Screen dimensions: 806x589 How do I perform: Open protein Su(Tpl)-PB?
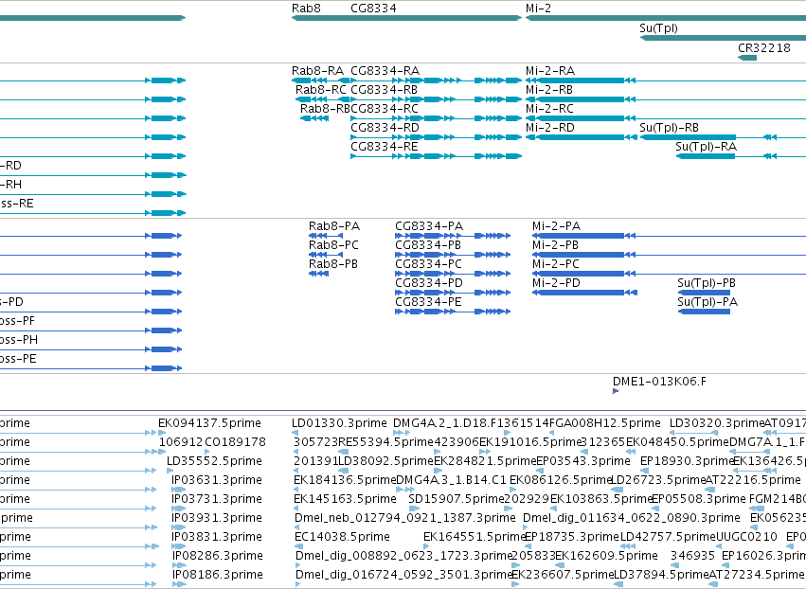click(707, 283)
